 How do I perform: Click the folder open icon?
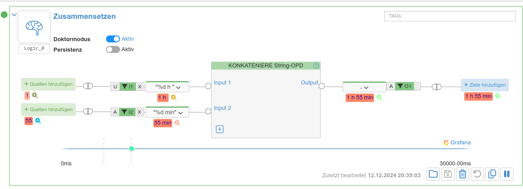click(433, 174)
